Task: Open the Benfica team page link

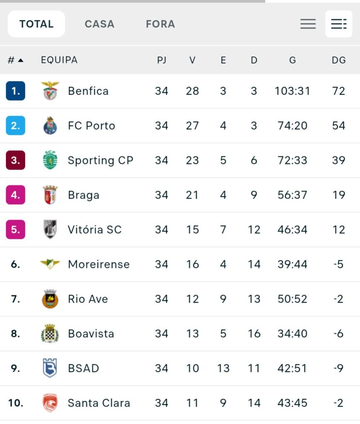Action: coord(88,91)
